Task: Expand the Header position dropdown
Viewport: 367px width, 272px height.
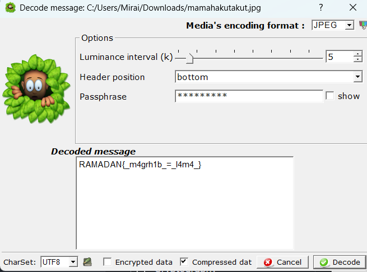Action: 269,77
